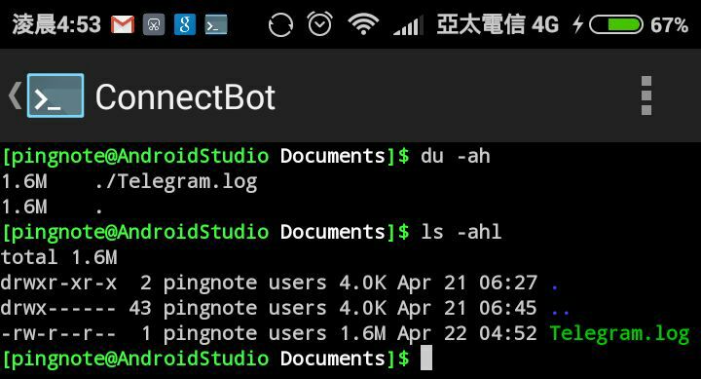Screen dimensions: 701x379
Task: Go back using the chevron arrow
Action: 15,95
